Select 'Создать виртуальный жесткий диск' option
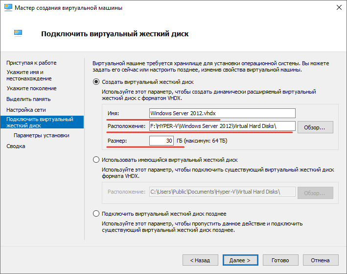 [x=95, y=82]
